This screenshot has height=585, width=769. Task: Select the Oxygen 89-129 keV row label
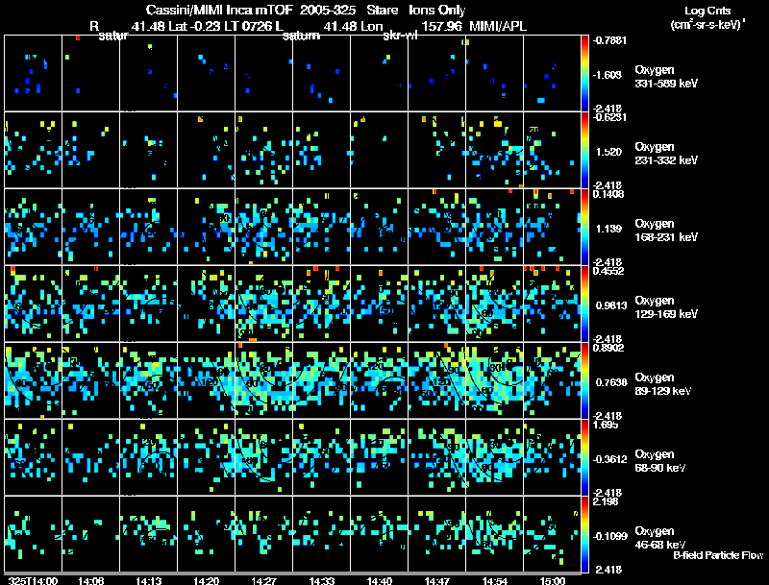[662, 383]
